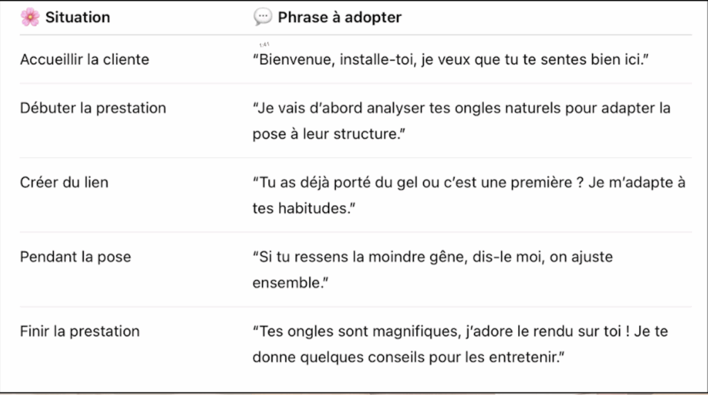Click the phrase starting with Bienvenue, installe-toi

pyautogui.click(x=451, y=59)
